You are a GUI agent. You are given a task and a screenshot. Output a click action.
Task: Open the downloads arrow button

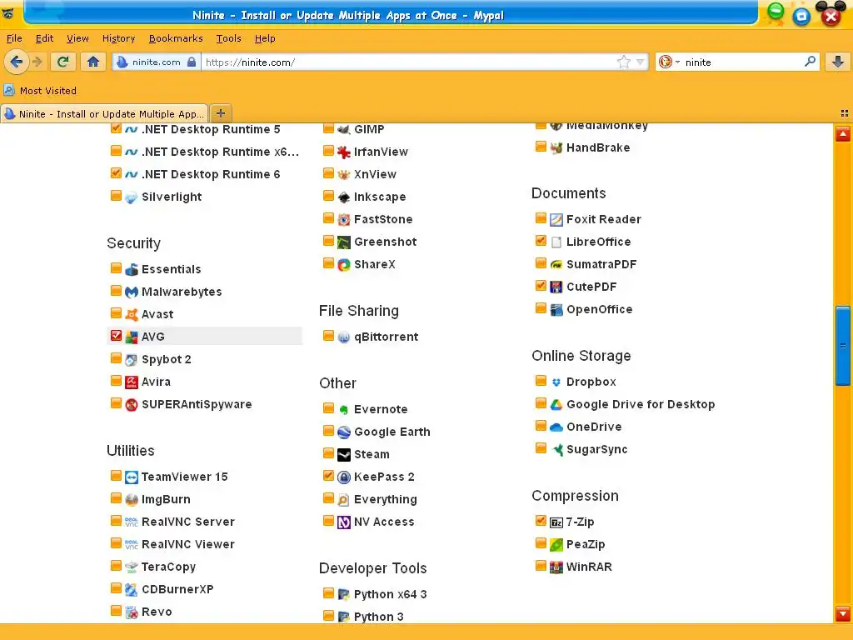pos(838,62)
